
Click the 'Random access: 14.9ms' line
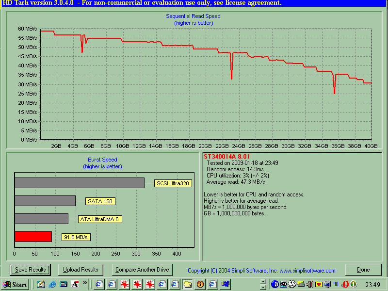click(x=235, y=169)
